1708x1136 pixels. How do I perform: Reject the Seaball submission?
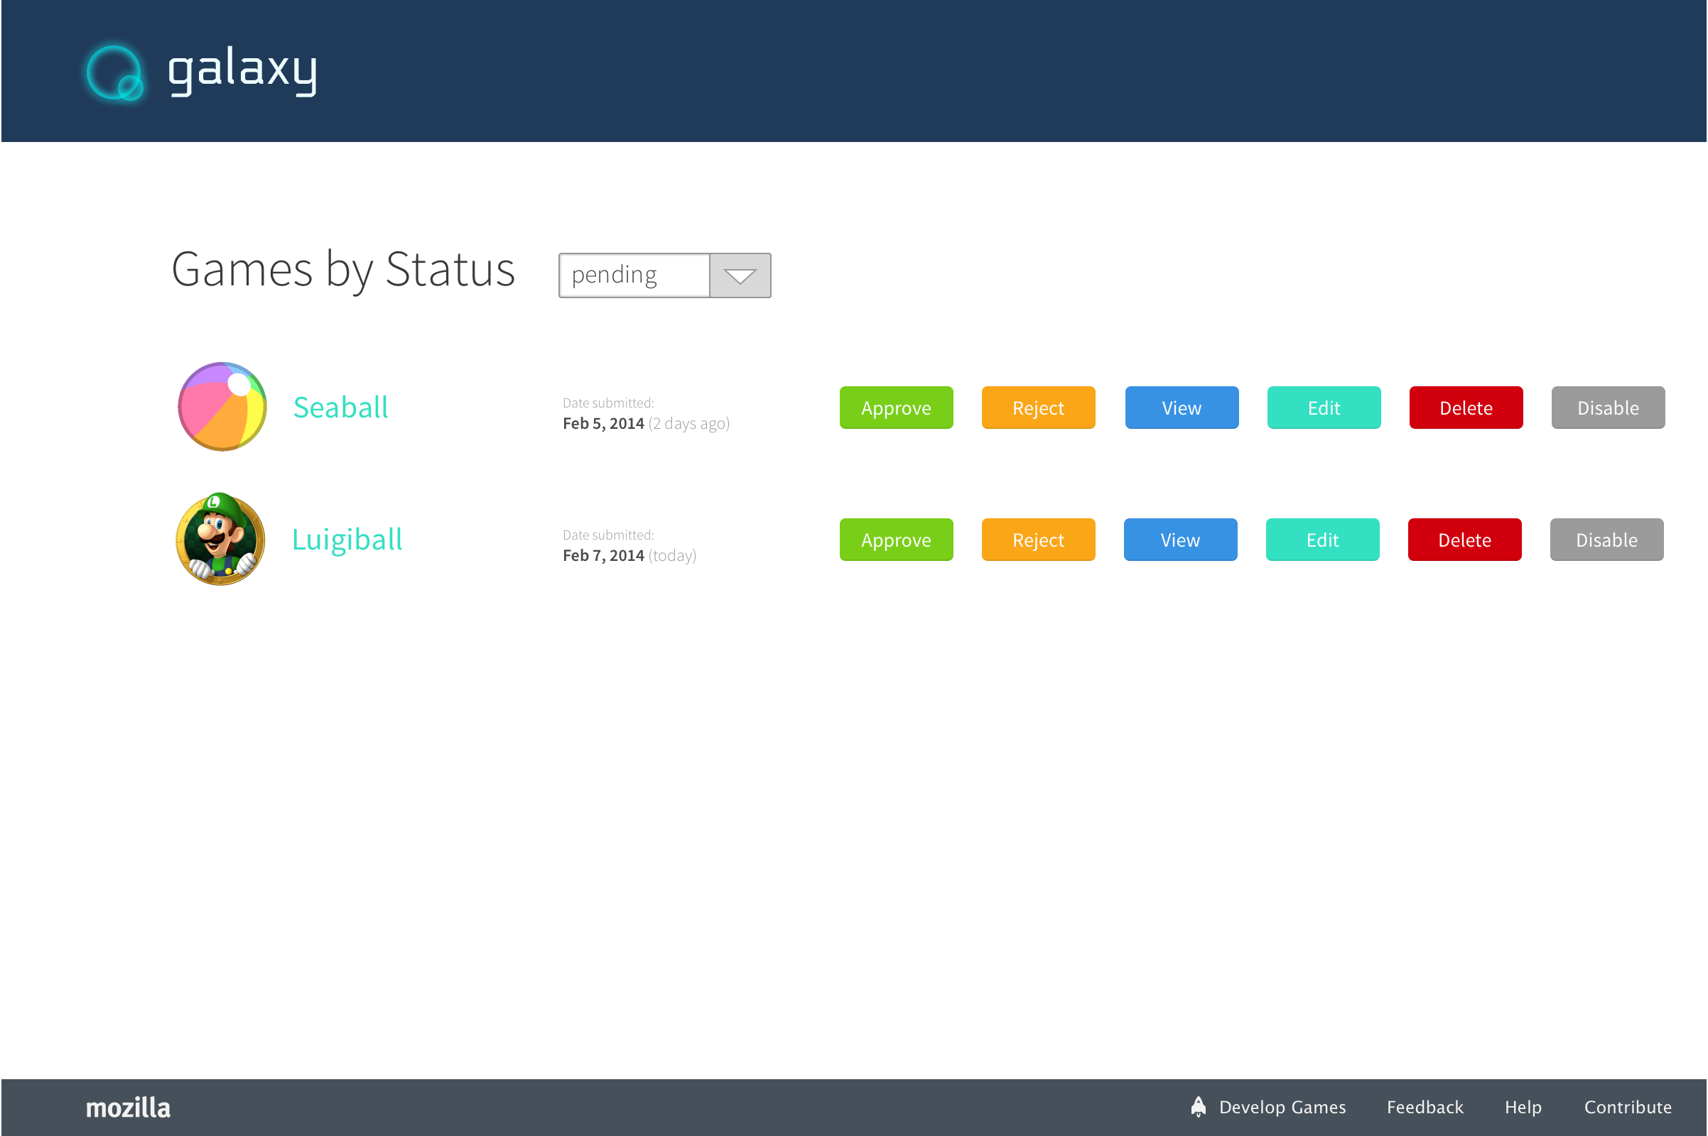[x=1037, y=408]
